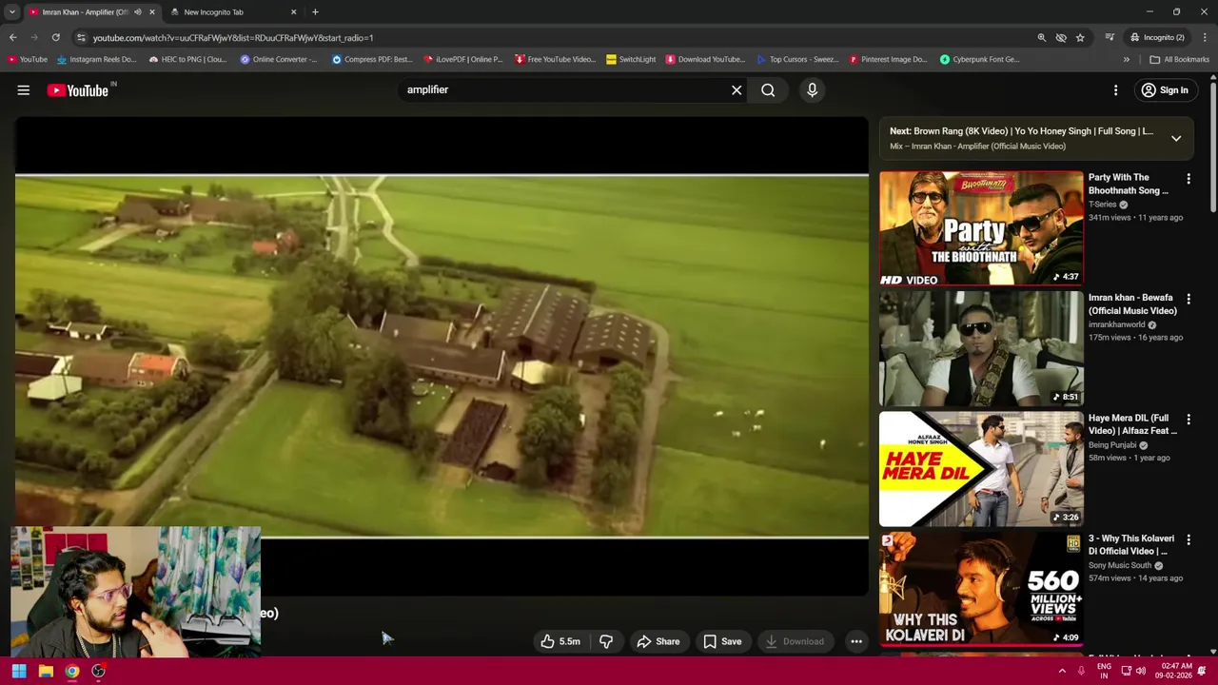Open Chrome three-dot menu
This screenshot has width=1218, height=685.
point(1206,38)
